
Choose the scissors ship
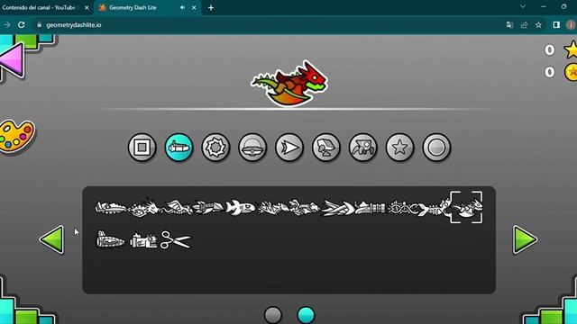176,240
